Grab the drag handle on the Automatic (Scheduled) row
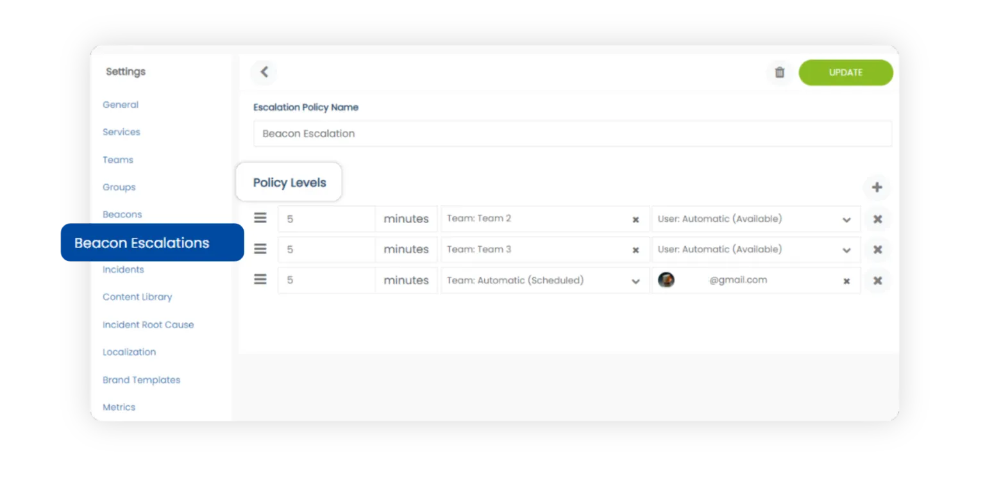The width and height of the screenshot is (985, 477). pyautogui.click(x=260, y=280)
